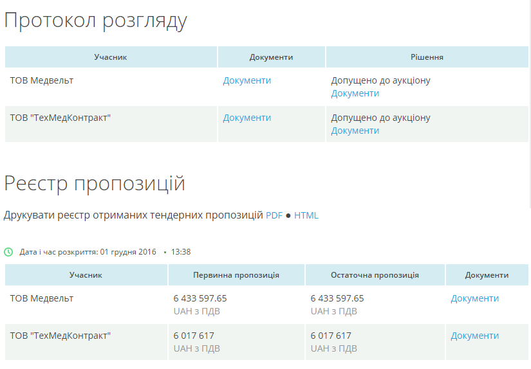
Task: Click the Первинна пропозиція column header
Action: [236, 275]
